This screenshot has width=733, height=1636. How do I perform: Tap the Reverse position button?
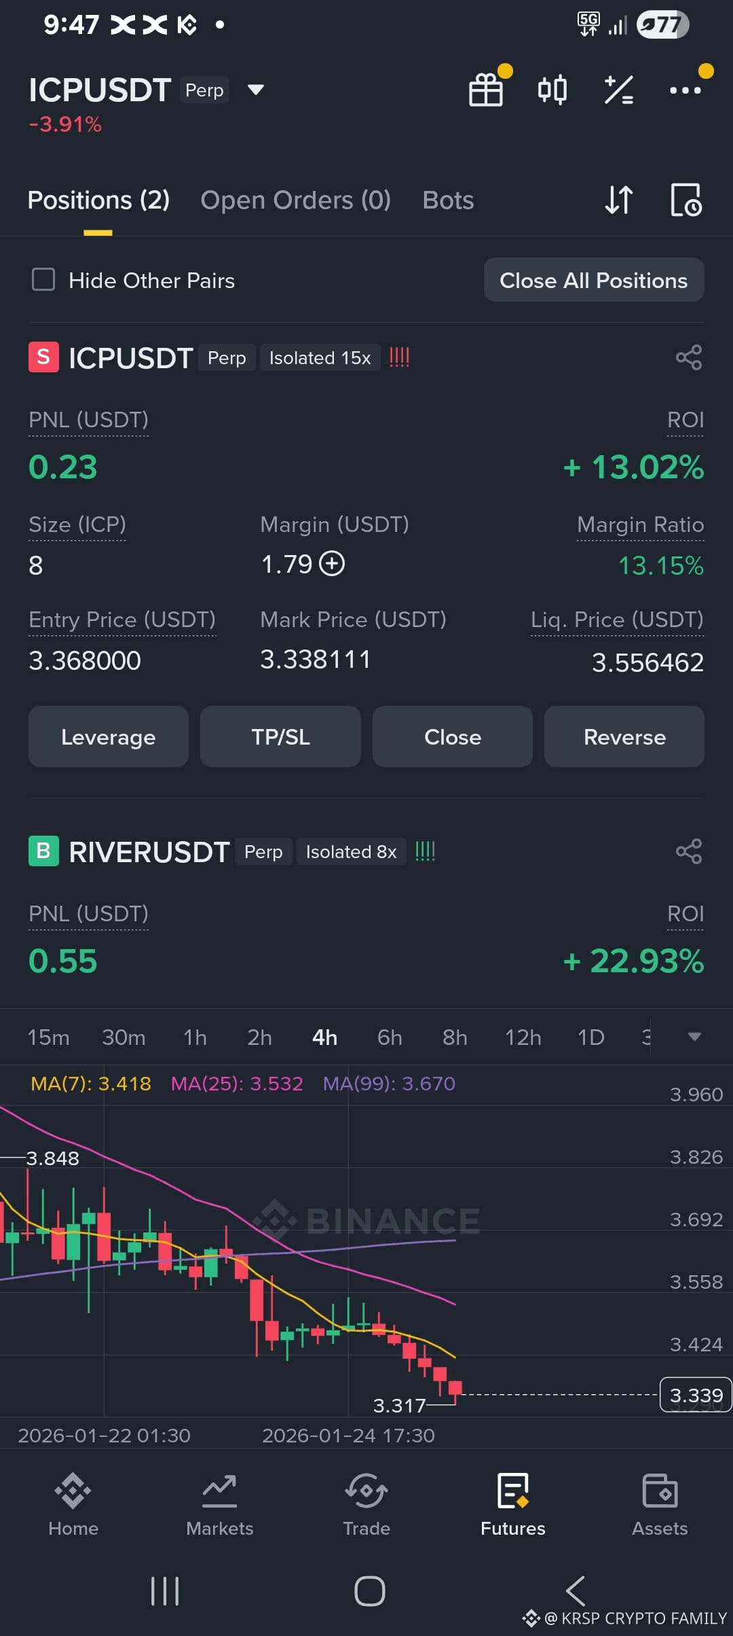click(x=624, y=736)
